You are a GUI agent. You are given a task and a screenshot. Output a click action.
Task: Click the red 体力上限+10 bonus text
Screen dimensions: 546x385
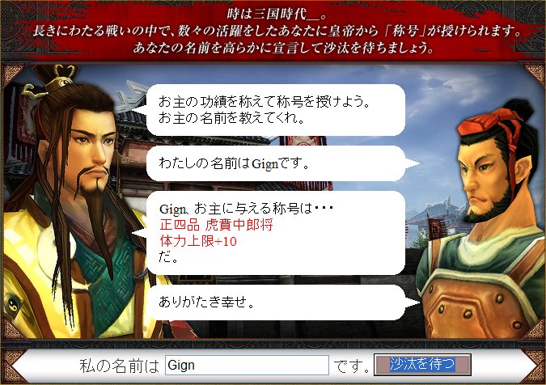coord(198,241)
